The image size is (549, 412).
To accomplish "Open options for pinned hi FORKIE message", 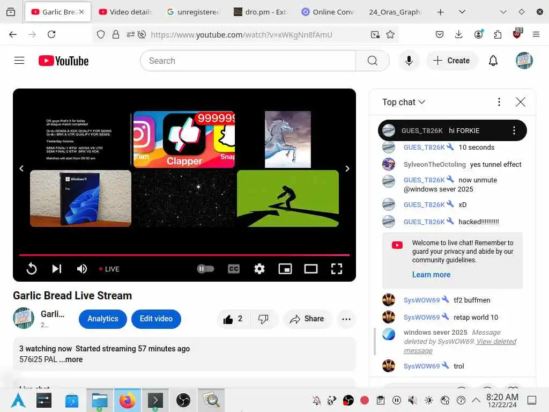I will tap(514, 131).
